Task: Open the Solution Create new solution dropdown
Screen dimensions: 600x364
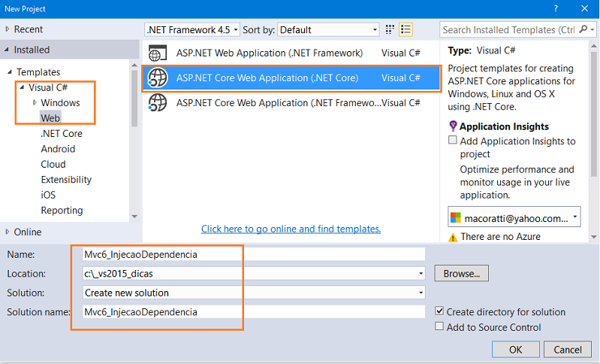Action: click(x=421, y=293)
